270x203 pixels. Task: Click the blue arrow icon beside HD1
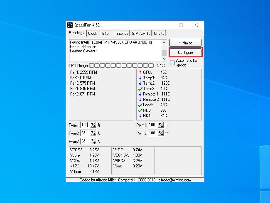pos(140,116)
